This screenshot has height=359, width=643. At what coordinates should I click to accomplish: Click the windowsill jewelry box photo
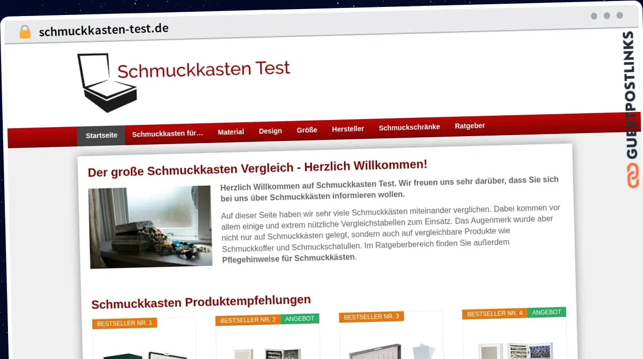coord(150,226)
